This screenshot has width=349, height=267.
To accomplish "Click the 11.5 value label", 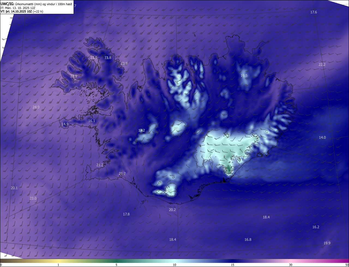I will click(x=244, y=75).
